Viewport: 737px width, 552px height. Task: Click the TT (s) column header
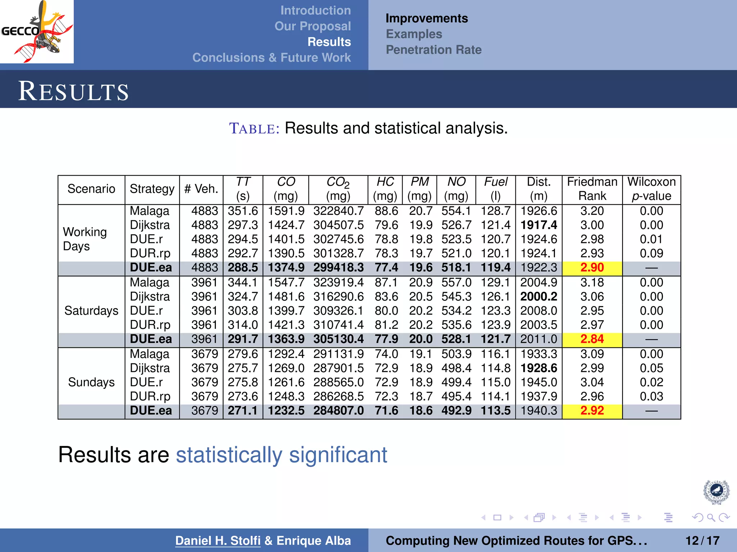243,189
